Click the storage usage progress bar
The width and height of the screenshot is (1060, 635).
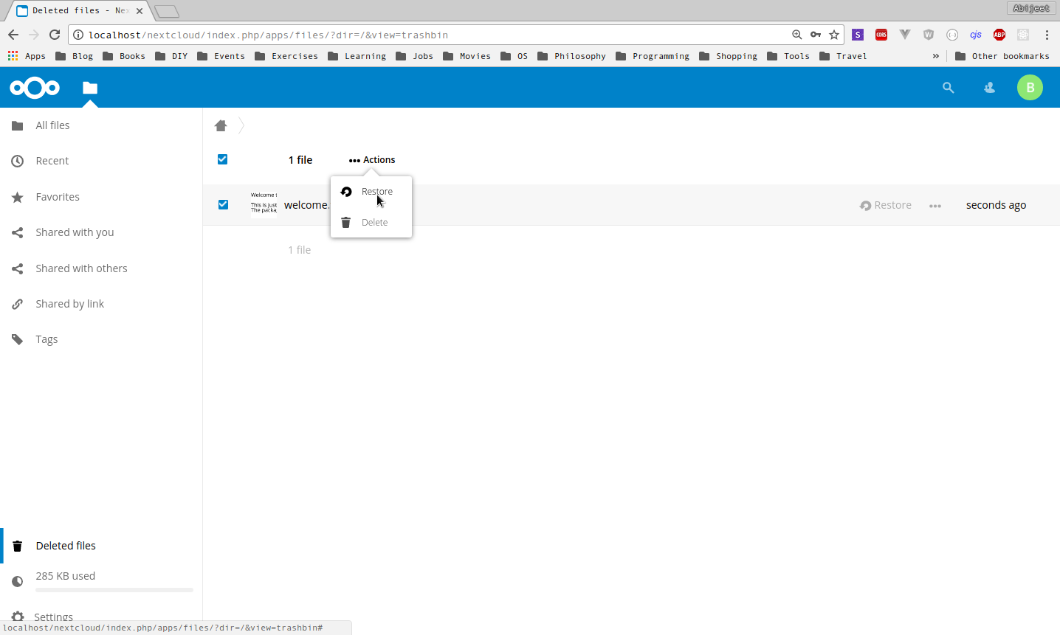114,590
